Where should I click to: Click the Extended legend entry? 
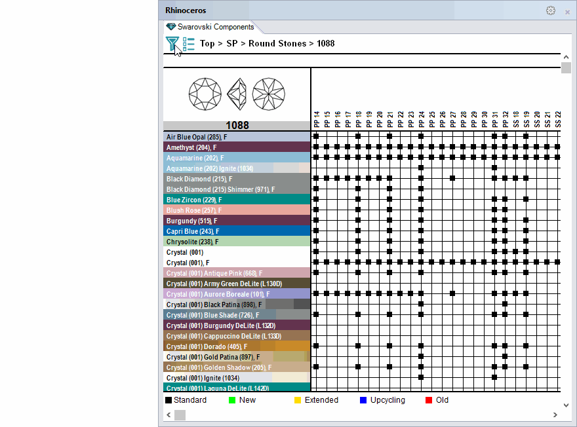(317, 400)
